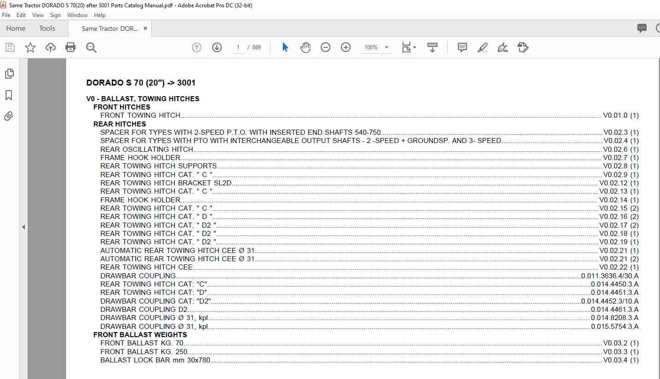The width and height of the screenshot is (660, 379).
Task: Go to the next page arrow
Action: (217, 47)
